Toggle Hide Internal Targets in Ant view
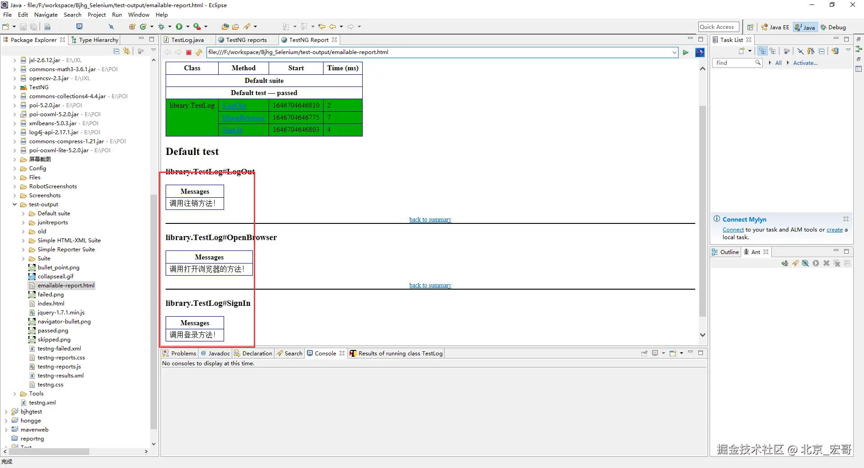Image resolution: width=864 pixels, height=468 pixels. point(805,264)
